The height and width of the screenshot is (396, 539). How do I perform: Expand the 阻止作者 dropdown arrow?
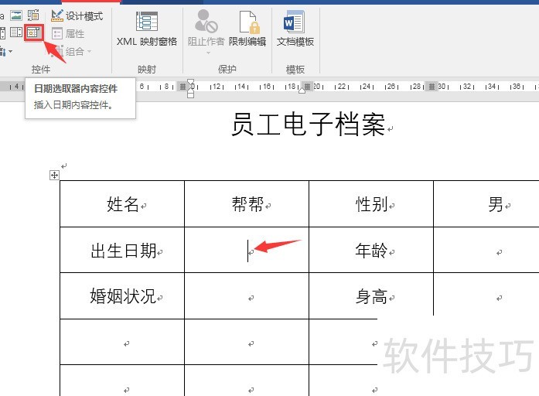[x=208, y=53]
